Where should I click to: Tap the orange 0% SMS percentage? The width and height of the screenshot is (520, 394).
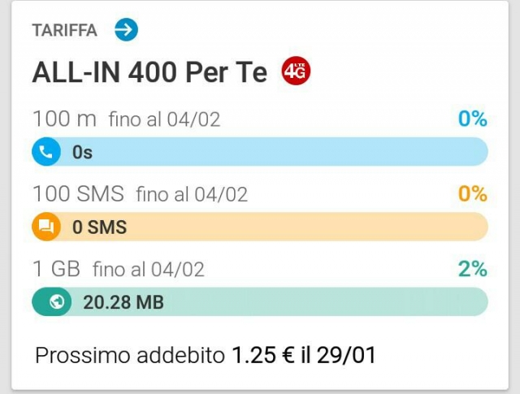click(x=473, y=193)
